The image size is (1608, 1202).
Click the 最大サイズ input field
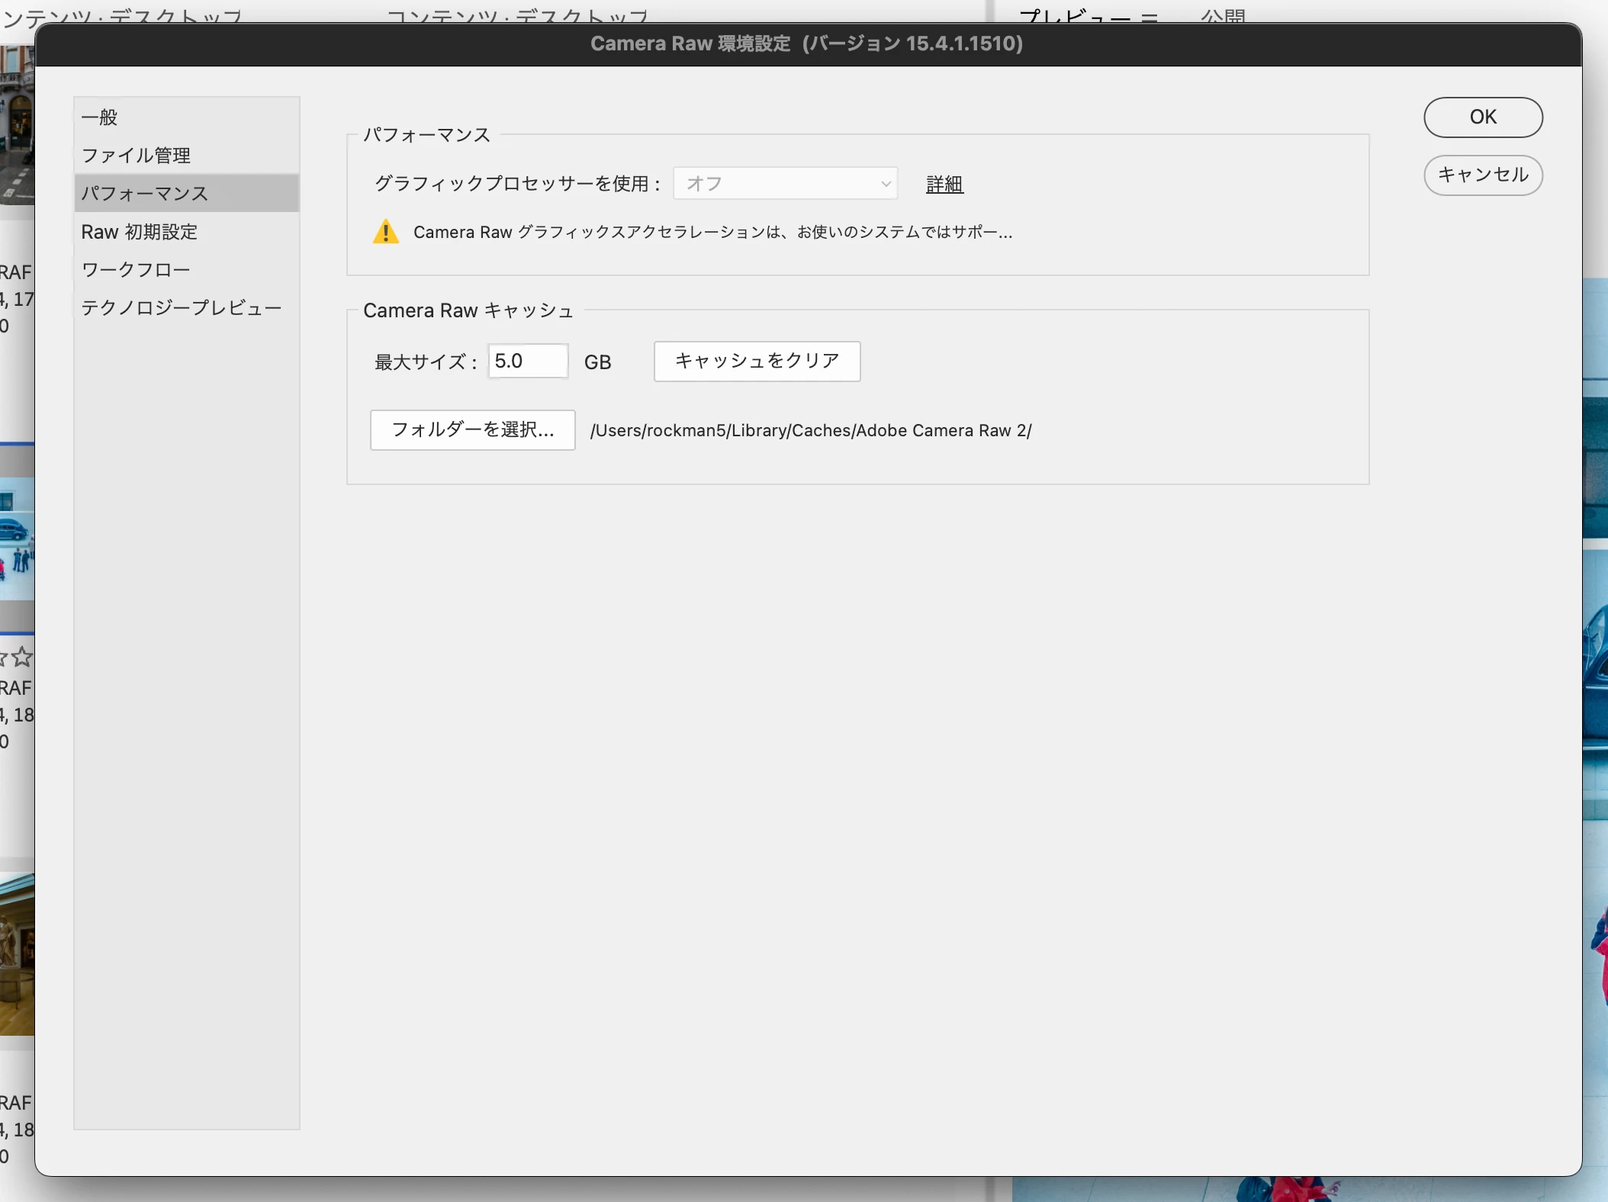tap(528, 361)
